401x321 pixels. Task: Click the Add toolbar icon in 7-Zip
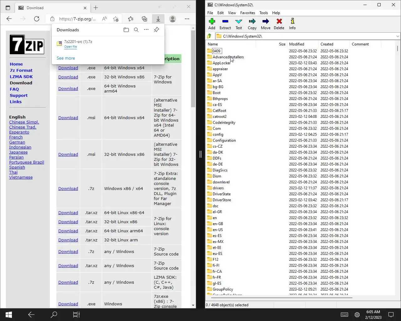click(212, 24)
